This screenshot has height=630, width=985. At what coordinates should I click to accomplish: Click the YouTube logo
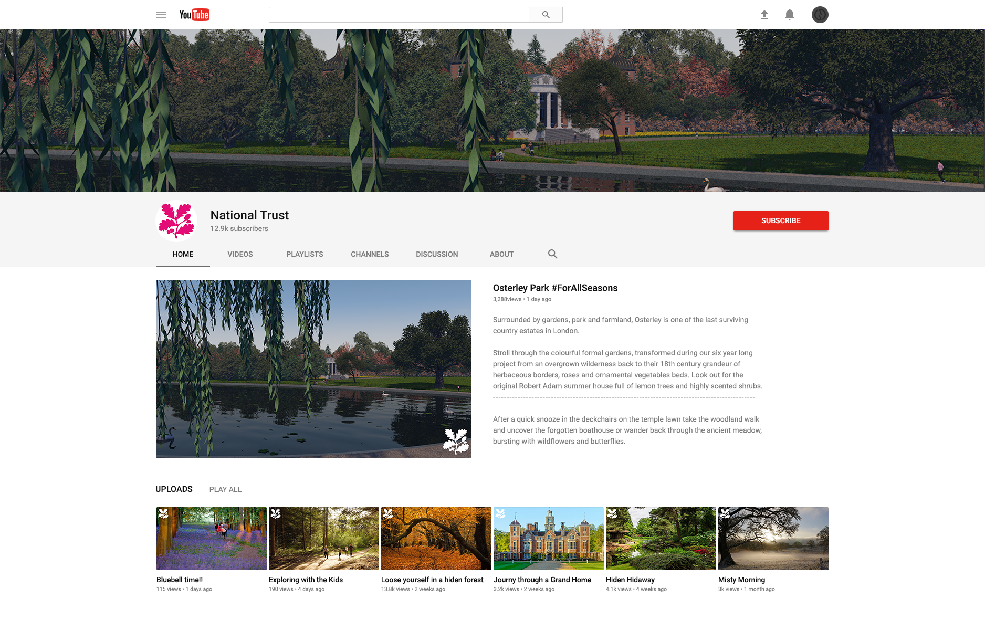point(194,15)
